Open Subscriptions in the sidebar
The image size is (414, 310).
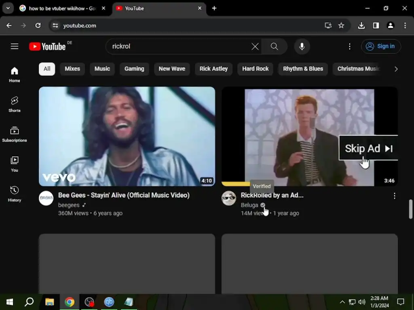pos(15,134)
